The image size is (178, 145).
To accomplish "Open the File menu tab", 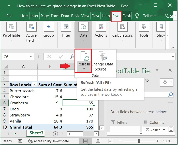I will (x=9, y=16).
